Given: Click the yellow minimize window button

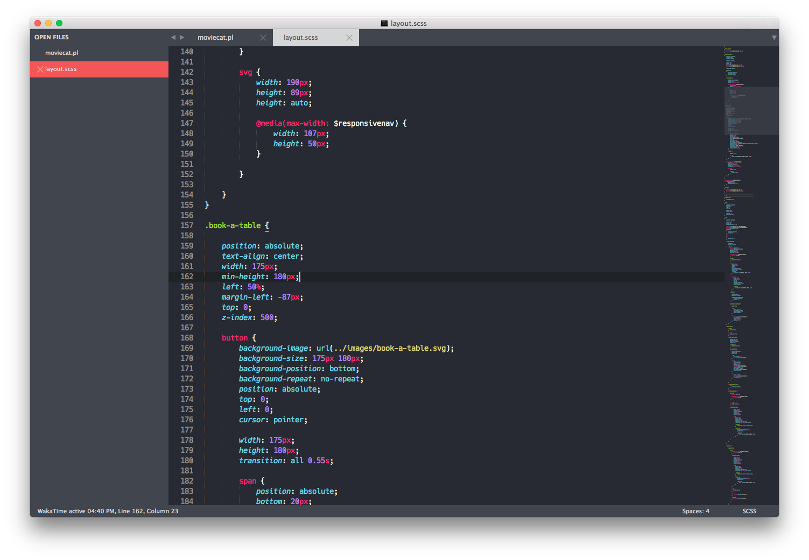Looking at the screenshot, I should tap(48, 23).
